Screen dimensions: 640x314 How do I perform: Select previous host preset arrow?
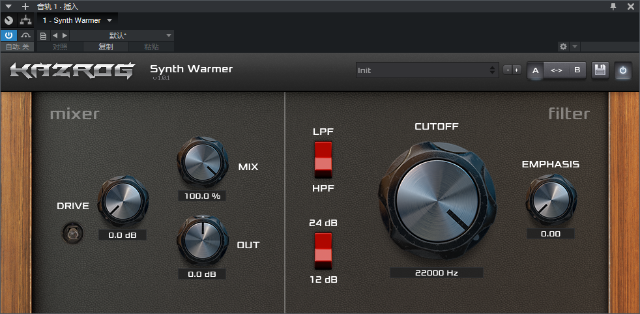(55, 36)
